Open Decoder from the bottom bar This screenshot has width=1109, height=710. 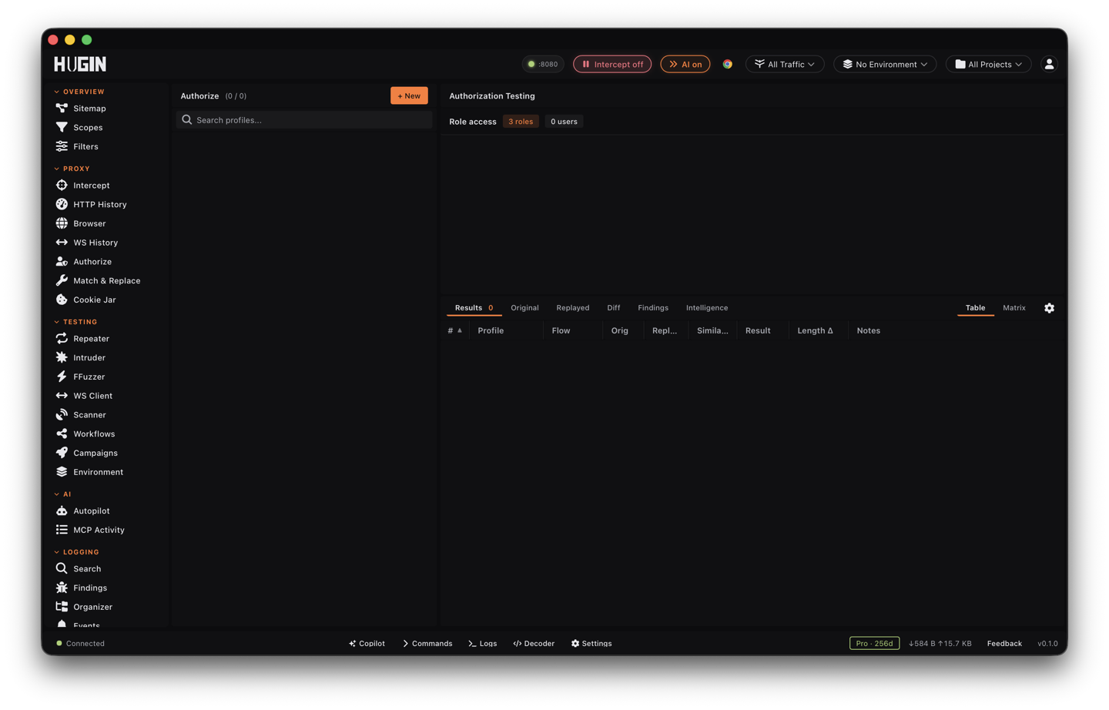[x=534, y=644]
